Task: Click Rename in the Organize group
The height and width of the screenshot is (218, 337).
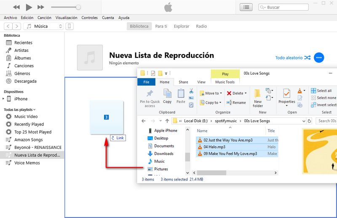Action: coord(236,102)
